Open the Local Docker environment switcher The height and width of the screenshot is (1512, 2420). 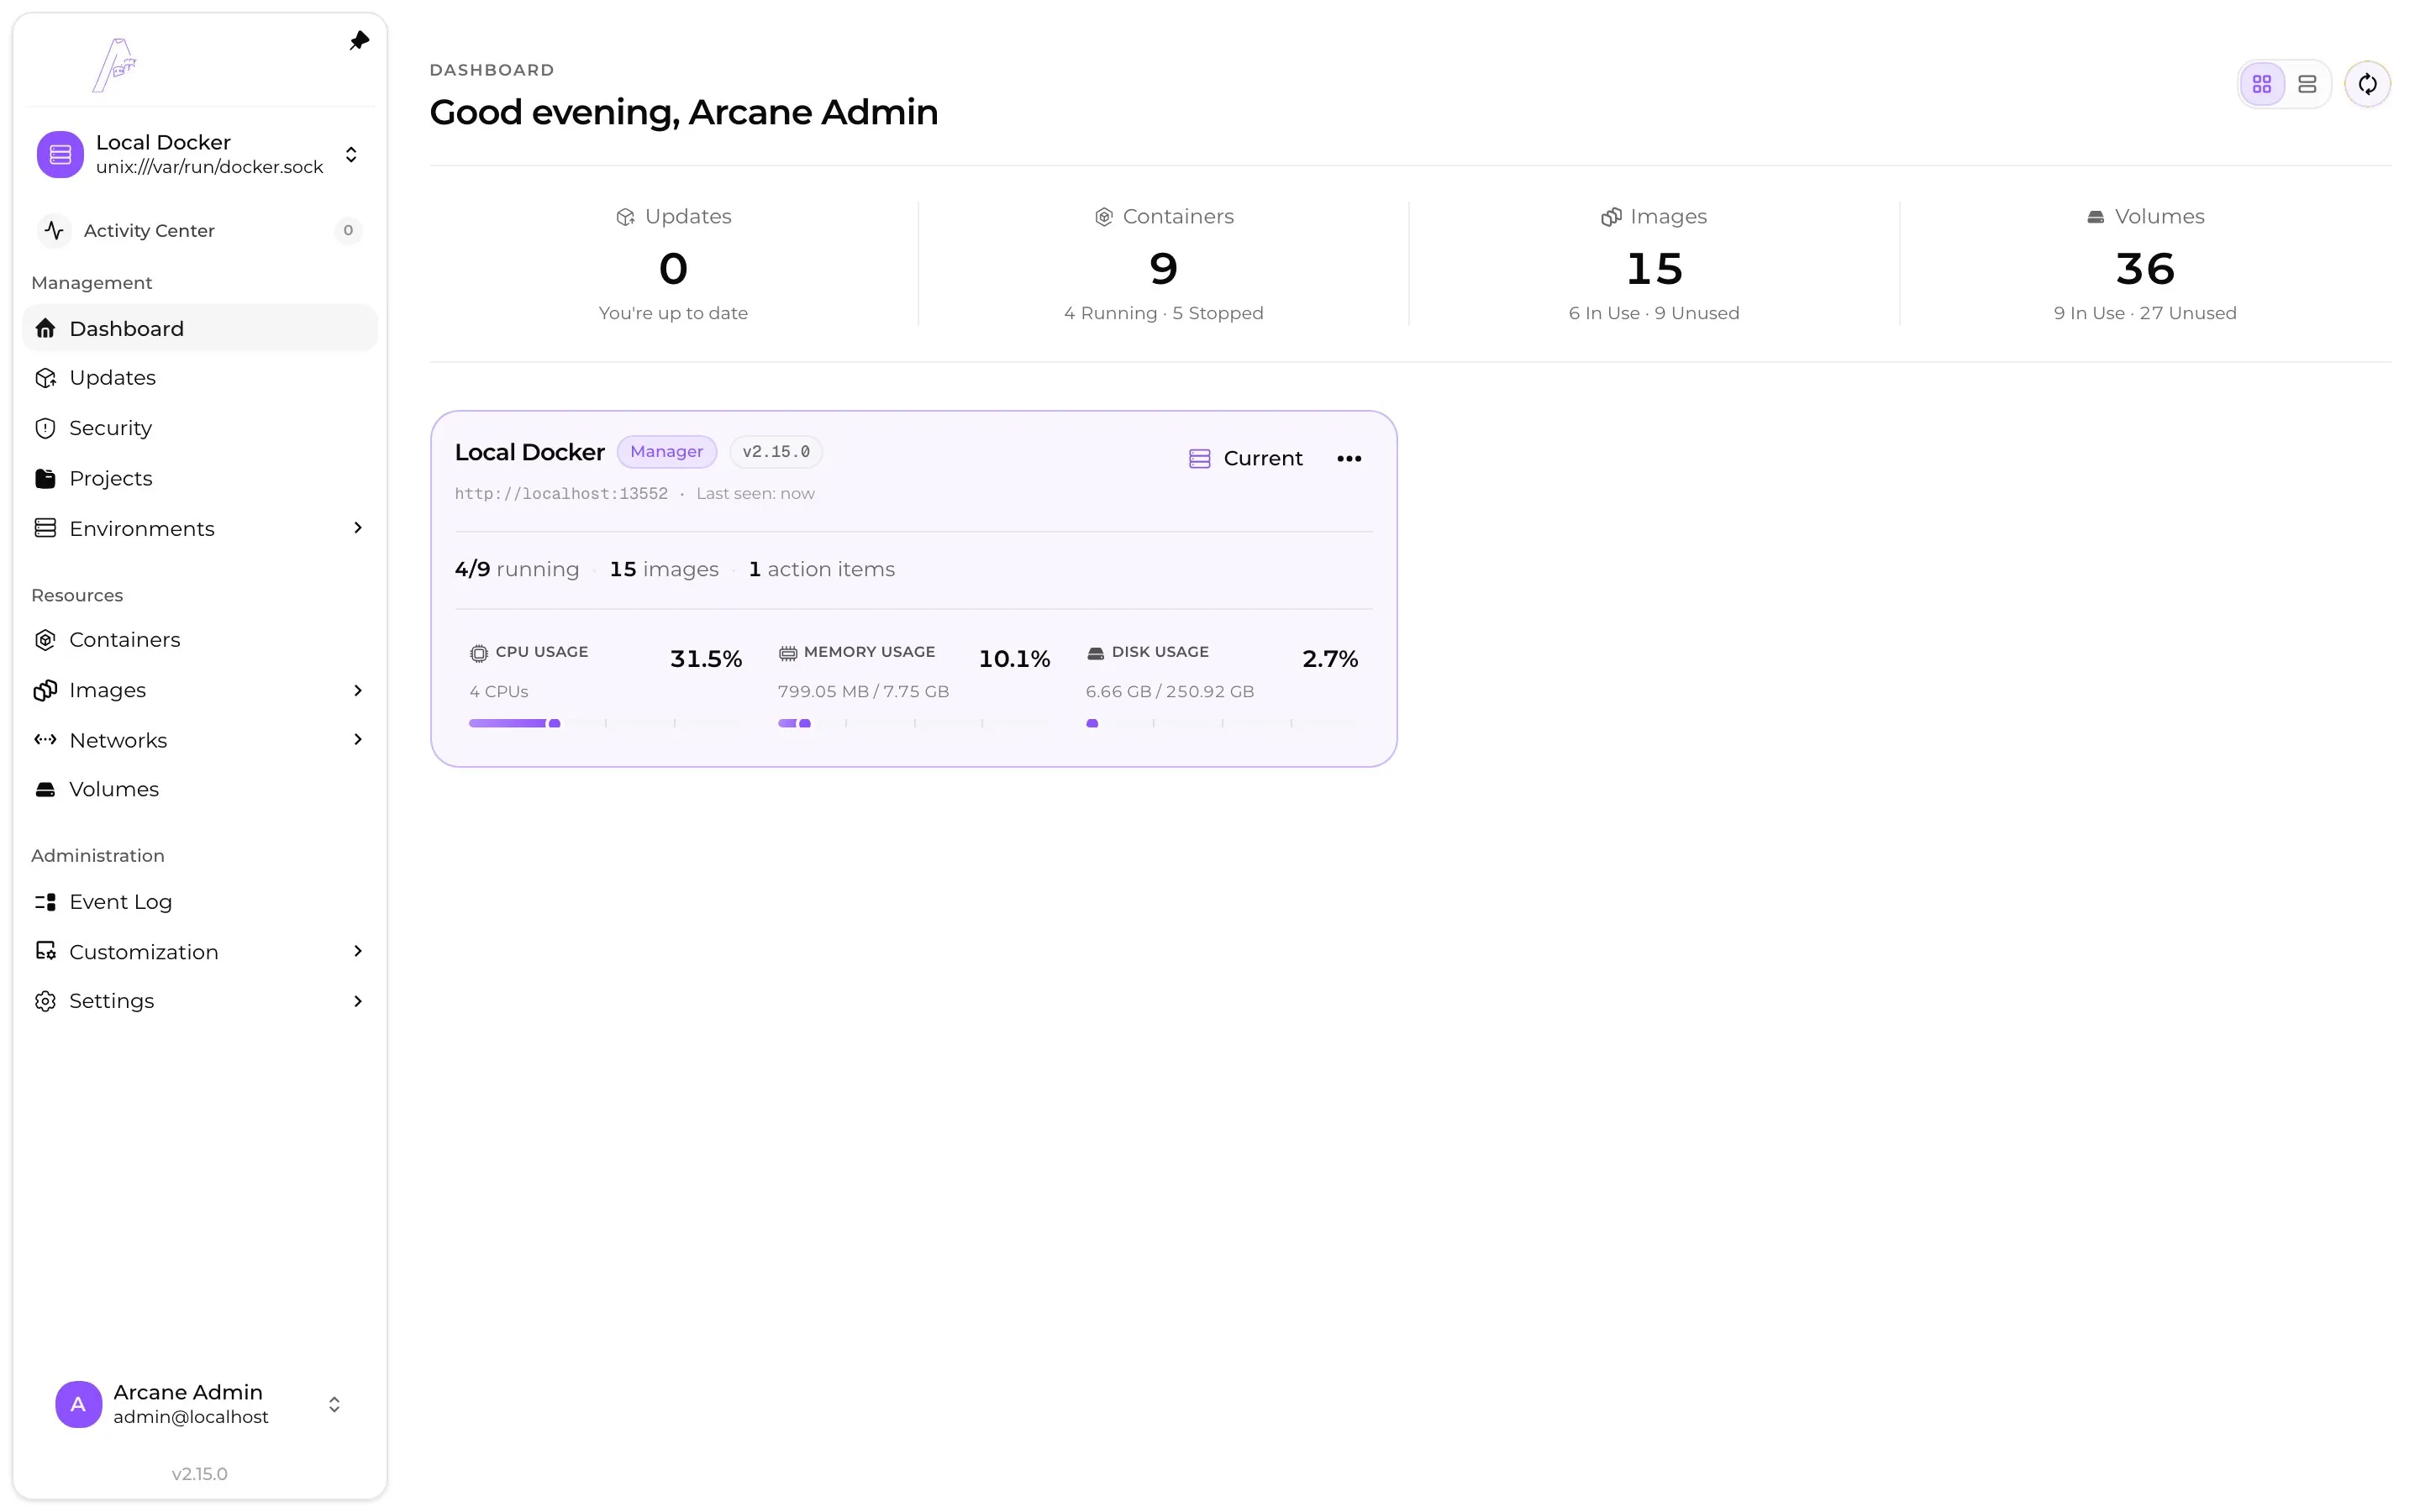tap(200, 154)
